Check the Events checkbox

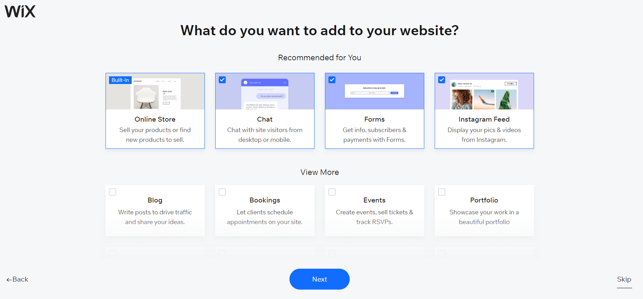pos(332,192)
